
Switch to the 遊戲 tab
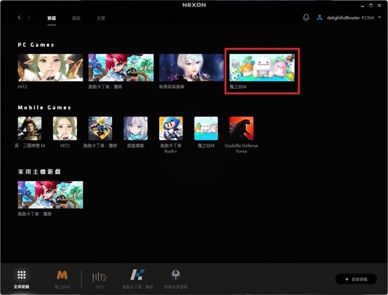click(52, 18)
